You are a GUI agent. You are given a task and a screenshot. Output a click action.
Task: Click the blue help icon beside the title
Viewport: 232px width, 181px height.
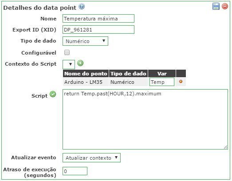pyautogui.click(x=82, y=7)
